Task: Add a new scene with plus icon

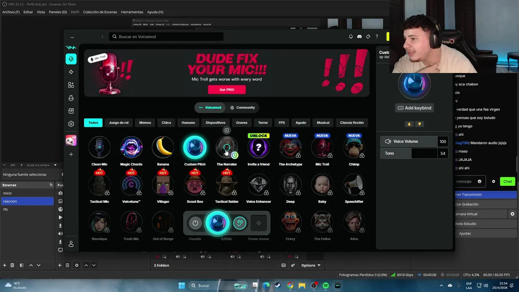Action: click(x=4, y=265)
